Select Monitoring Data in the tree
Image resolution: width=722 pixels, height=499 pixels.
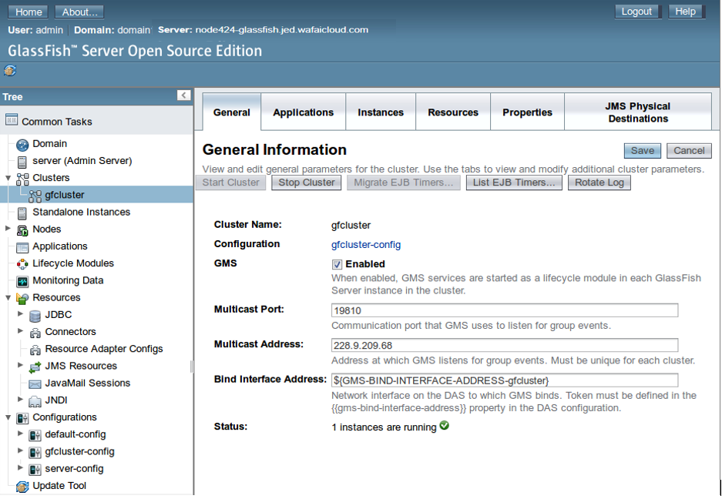tap(68, 281)
